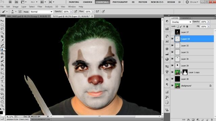Viewport: 216px width, 121px height.
Task: Switch to Photography workspace
Action: pos(120,2)
